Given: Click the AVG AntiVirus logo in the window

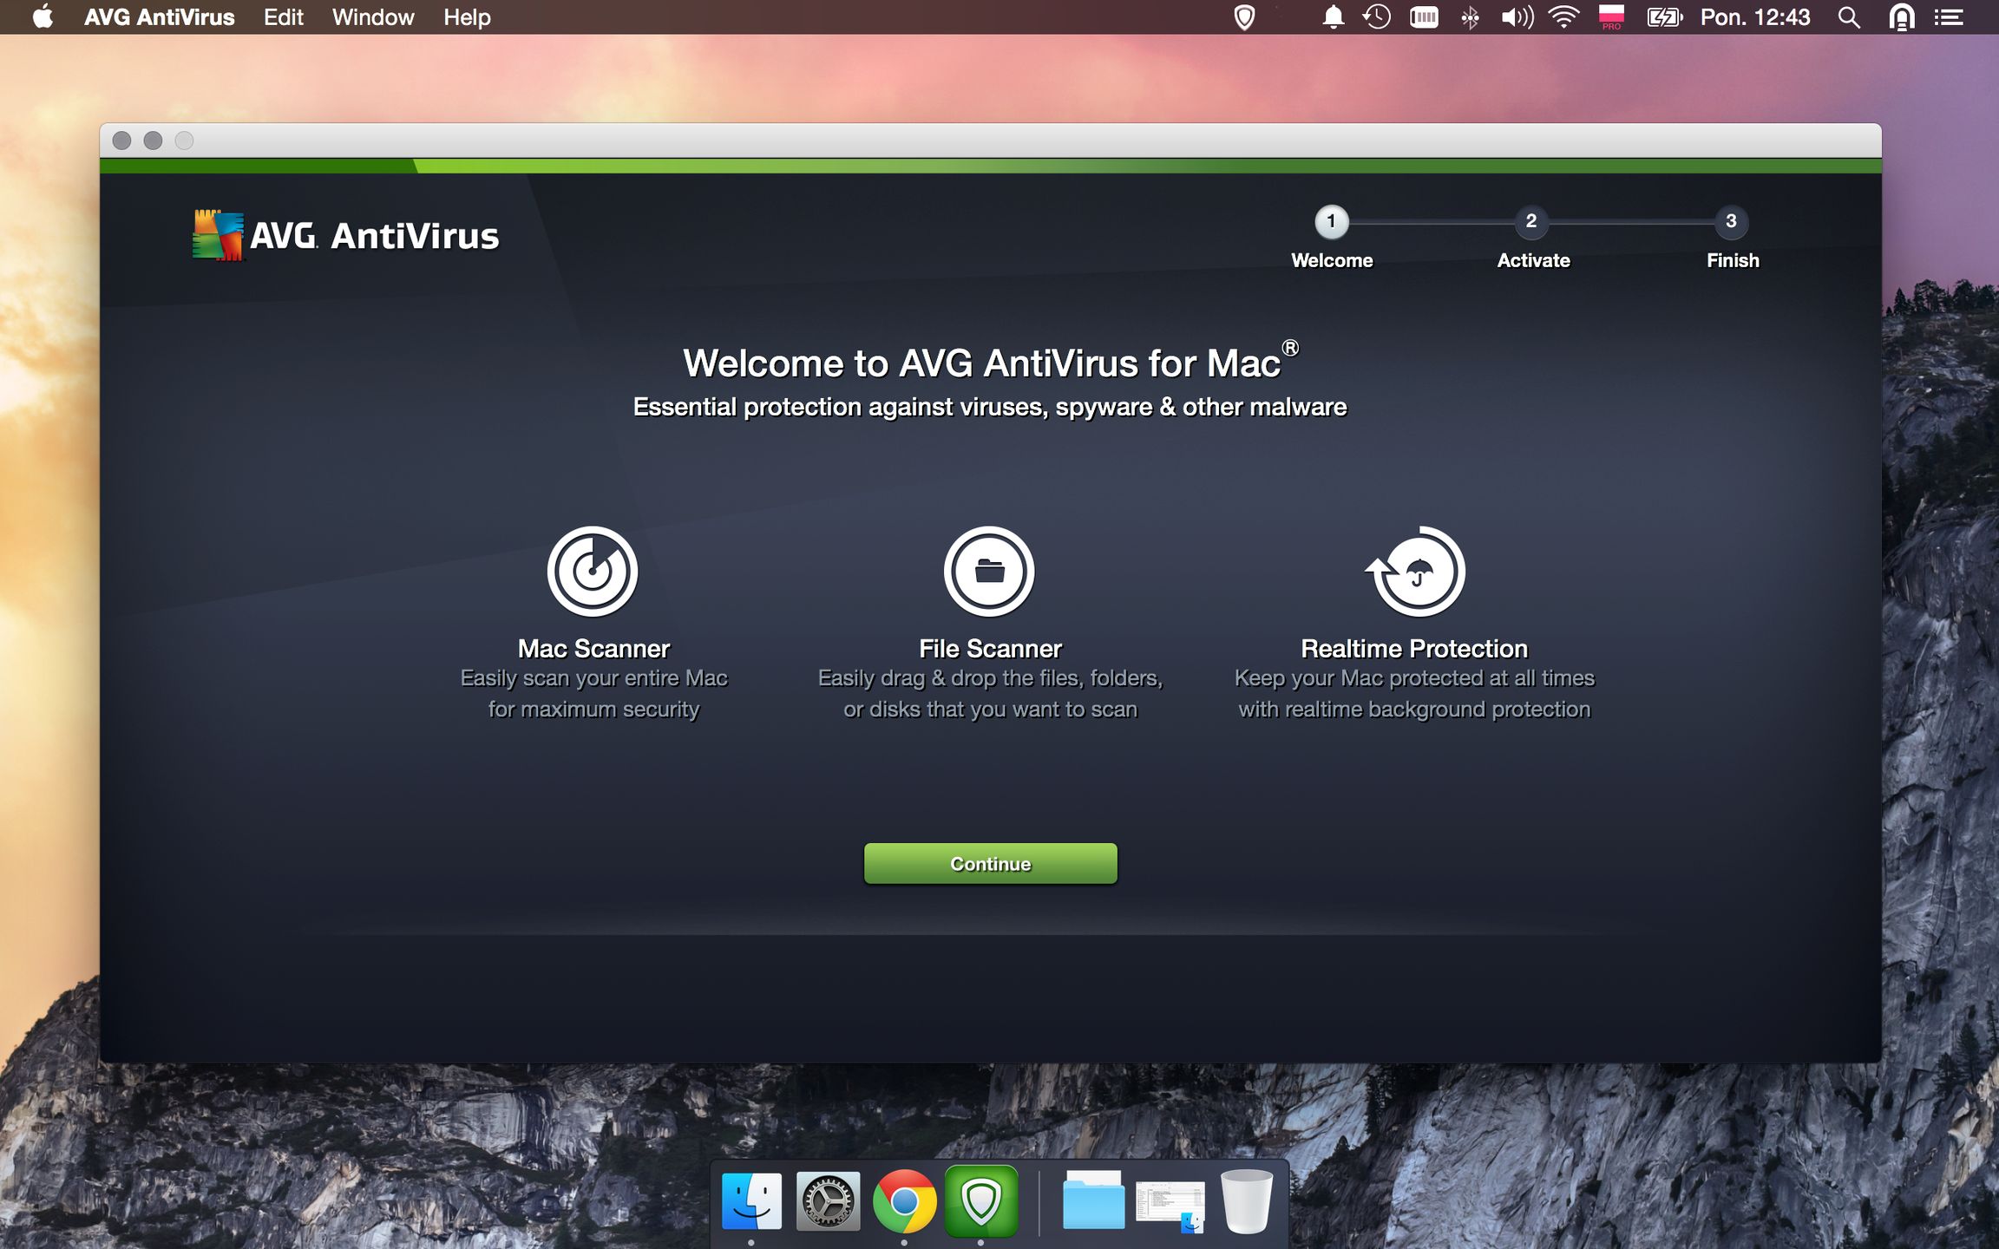Looking at the screenshot, I should point(345,232).
